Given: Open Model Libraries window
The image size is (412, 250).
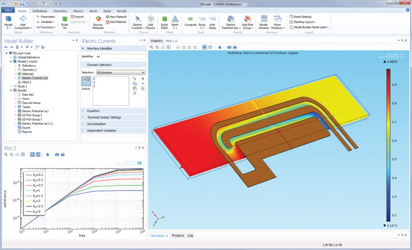Looking at the screenshot, I should (263, 22).
